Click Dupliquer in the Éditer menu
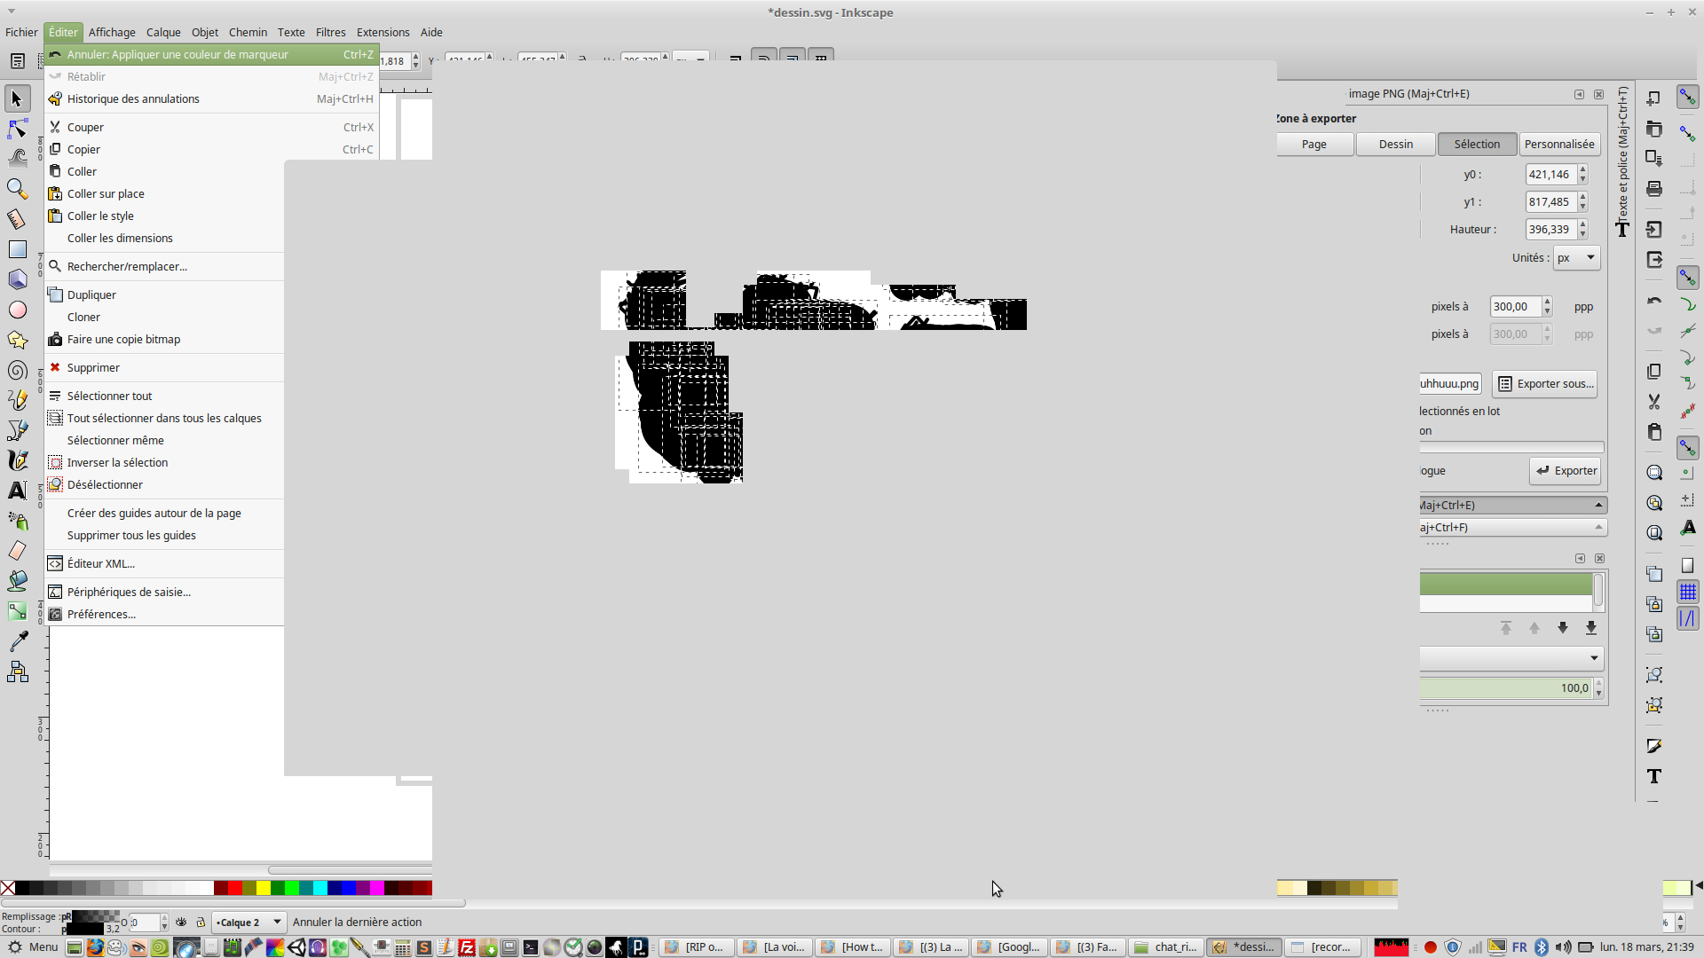This screenshot has width=1704, height=958. (x=91, y=295)
